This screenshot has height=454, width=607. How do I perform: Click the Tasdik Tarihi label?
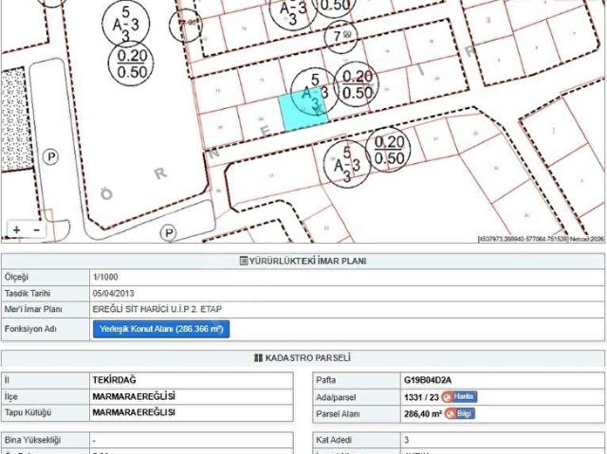pos(28,293)
